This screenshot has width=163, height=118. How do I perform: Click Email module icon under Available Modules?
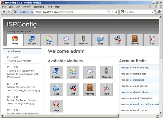[x=90, y=73]
